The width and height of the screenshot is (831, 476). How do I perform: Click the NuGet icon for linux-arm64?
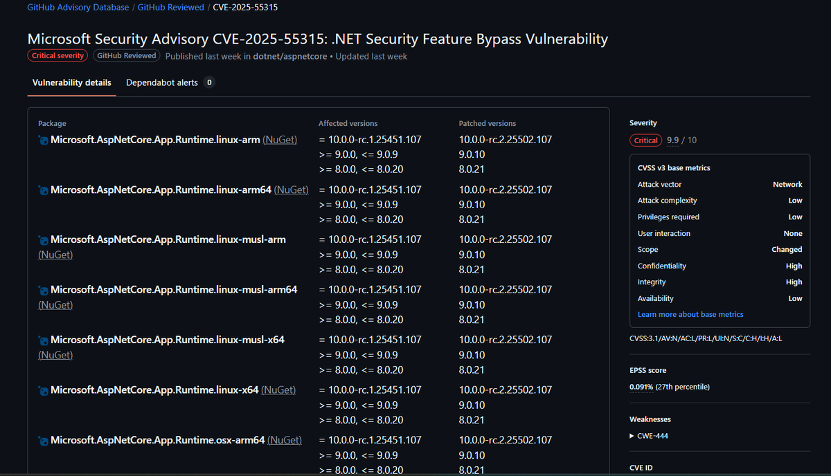(43, 190)
